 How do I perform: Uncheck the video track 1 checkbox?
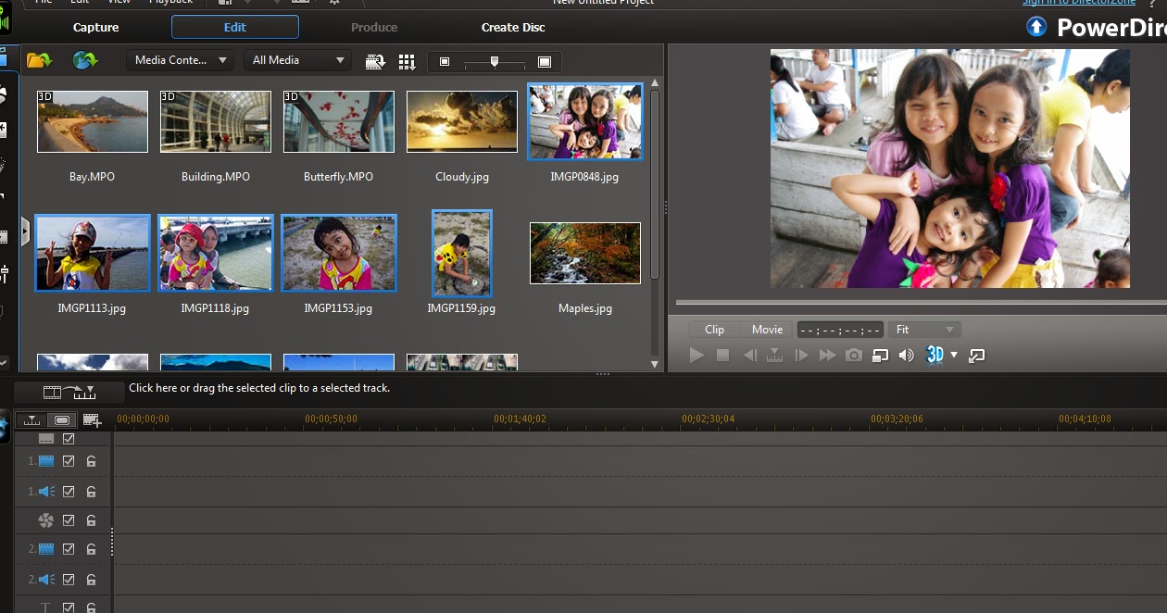[x=69, y=461]
